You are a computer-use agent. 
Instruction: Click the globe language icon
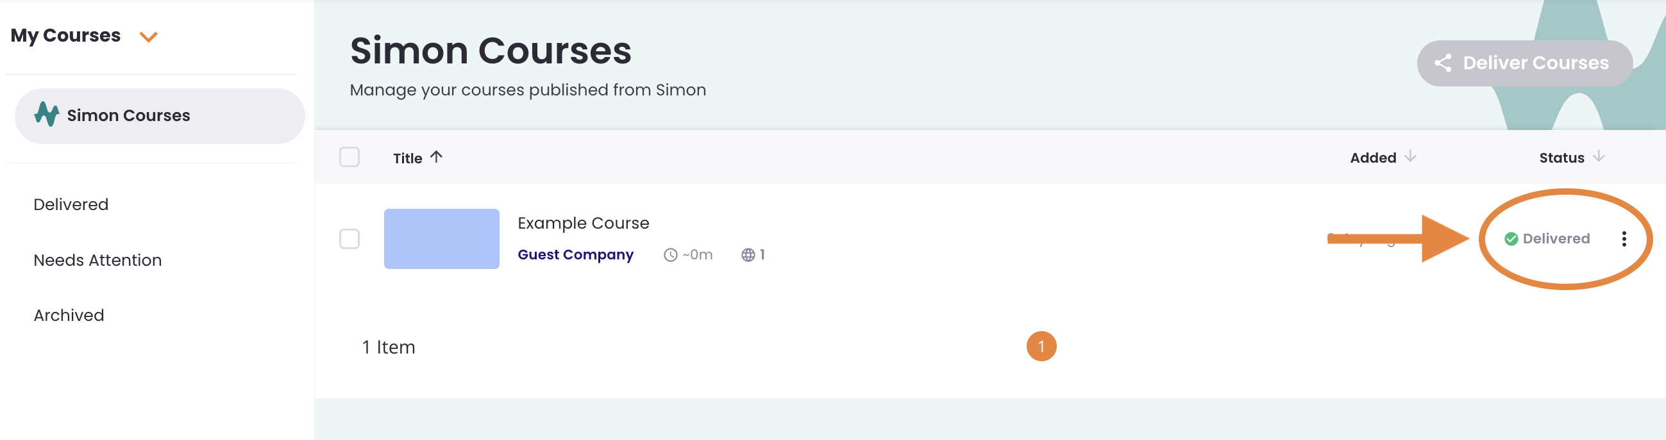pos(748,255)
